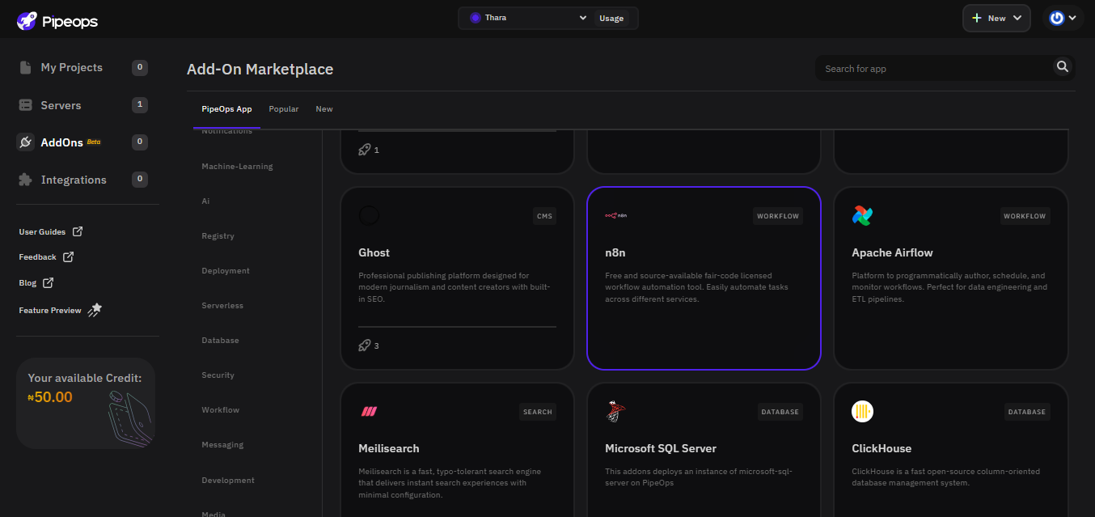
Task: Click the n8n app logo
Action: pos(616,215)
